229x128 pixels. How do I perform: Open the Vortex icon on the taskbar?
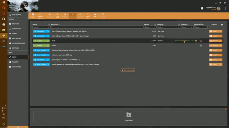tap(4, 36)
